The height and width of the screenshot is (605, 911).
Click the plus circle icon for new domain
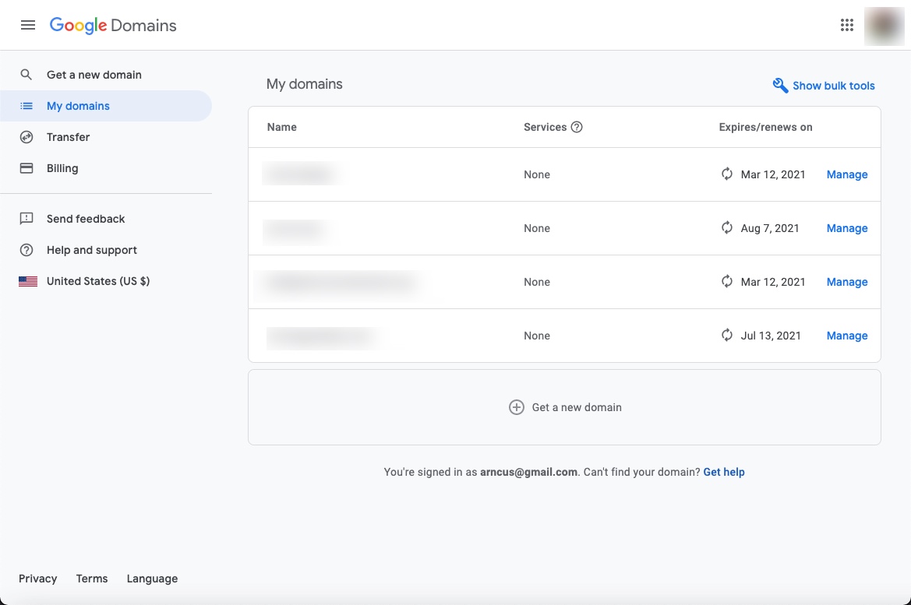(x=516, y=407)
